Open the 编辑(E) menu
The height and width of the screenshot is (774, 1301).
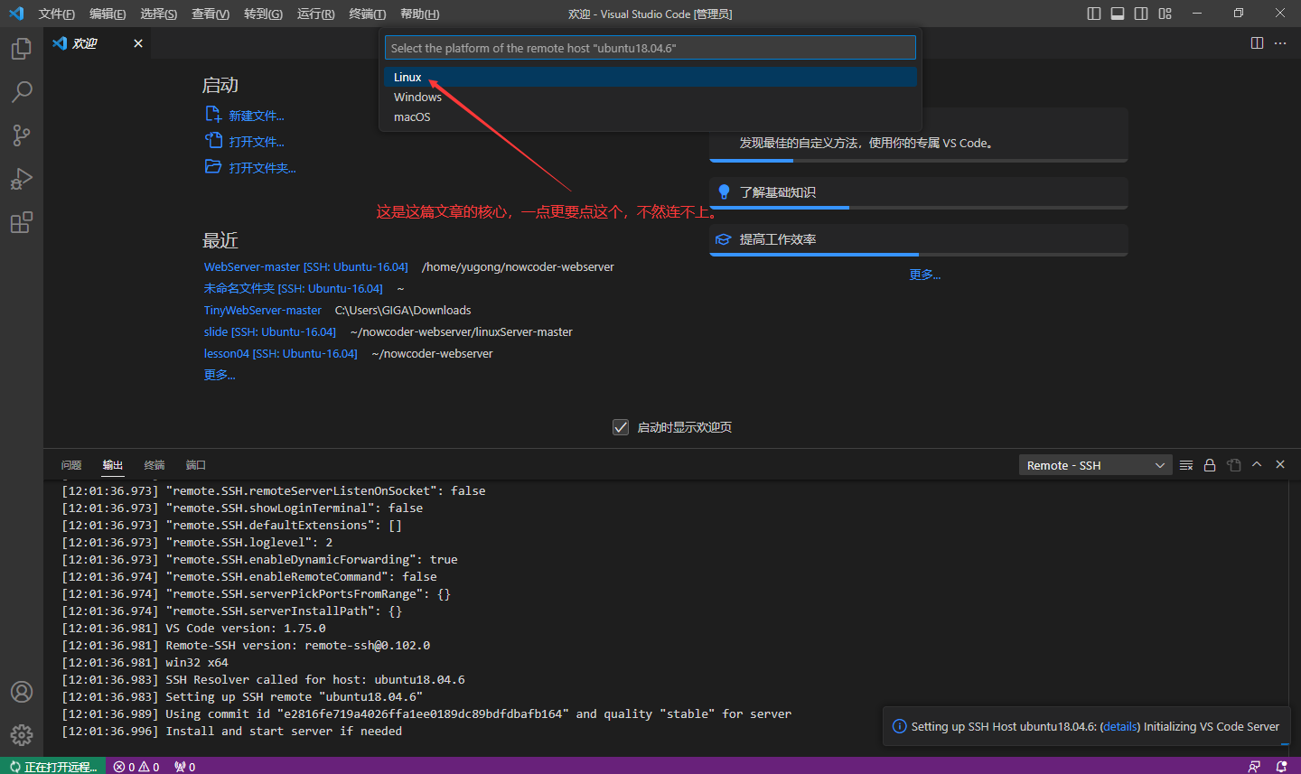[108, 14]
